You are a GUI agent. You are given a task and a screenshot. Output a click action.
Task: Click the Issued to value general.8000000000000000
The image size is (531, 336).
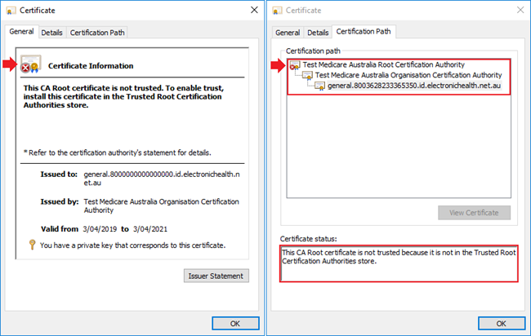[162, 179]
